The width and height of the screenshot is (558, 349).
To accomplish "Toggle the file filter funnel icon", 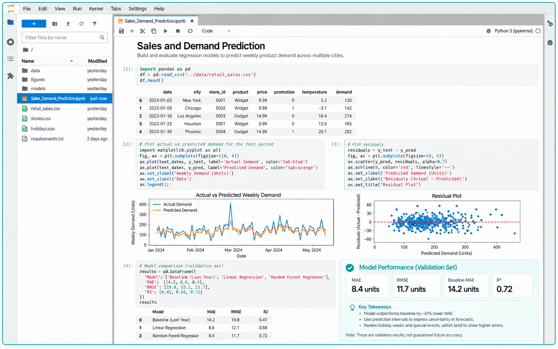I will tap(95, 24).
